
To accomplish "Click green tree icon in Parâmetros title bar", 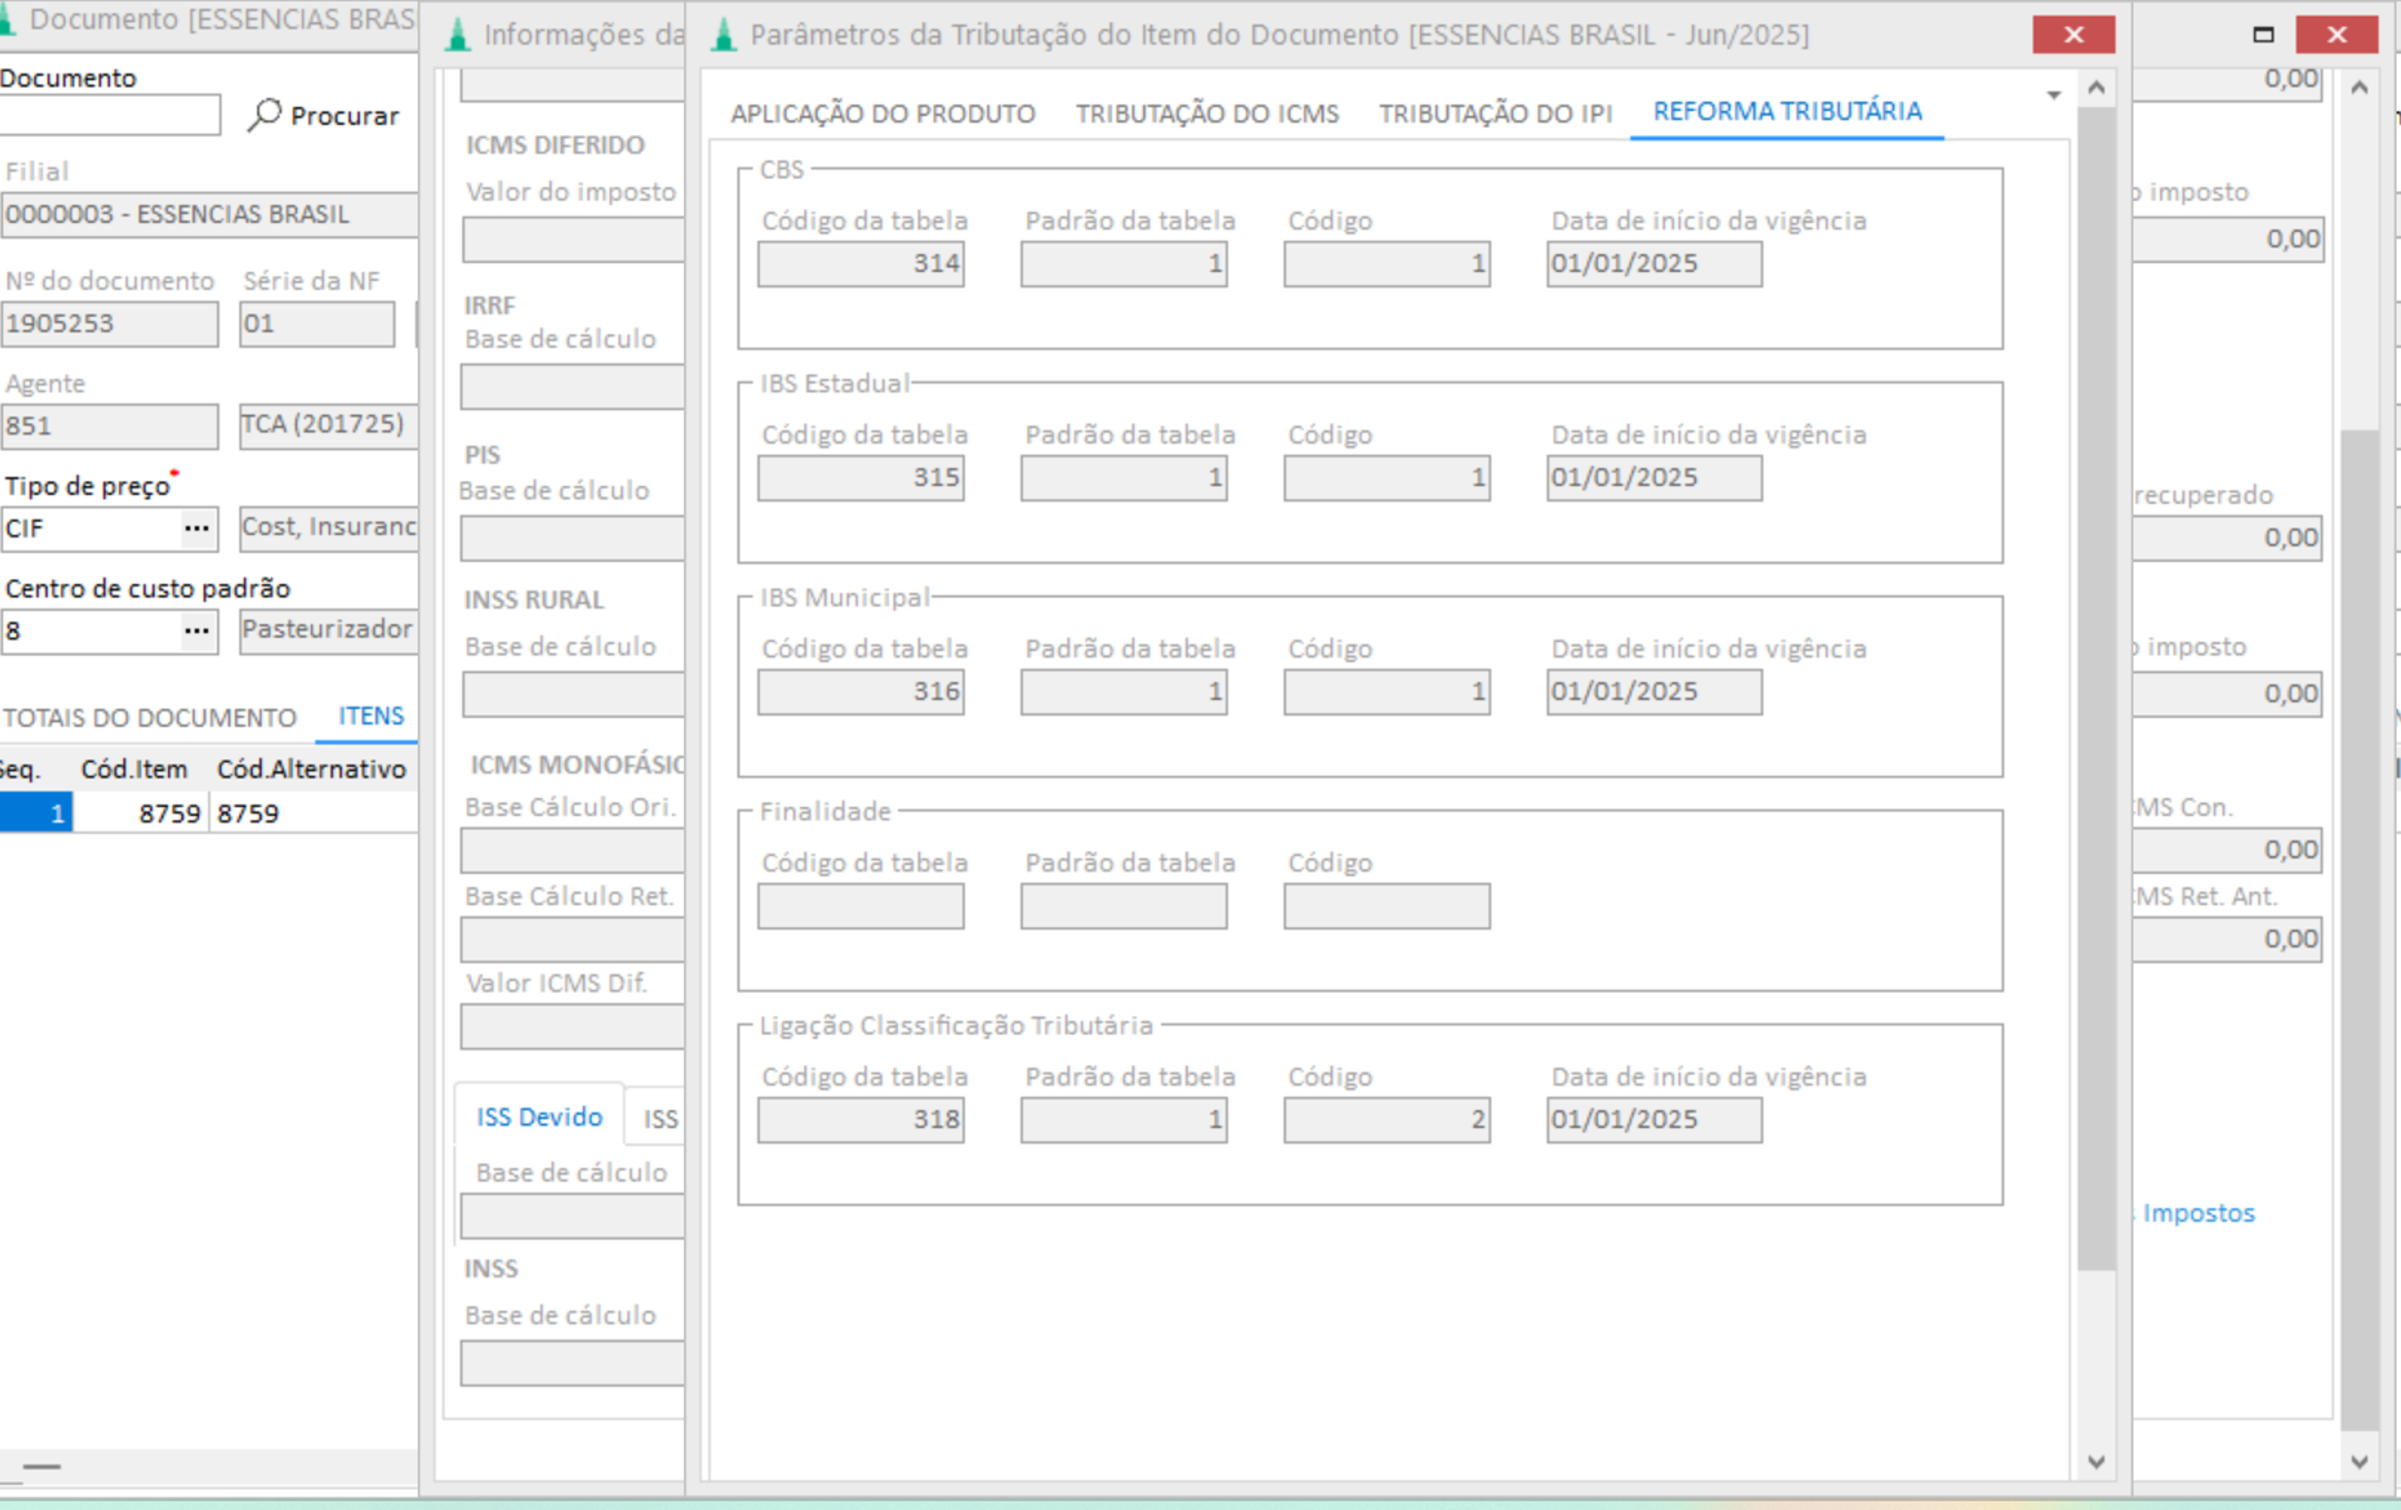I will [x=725, y=35].
